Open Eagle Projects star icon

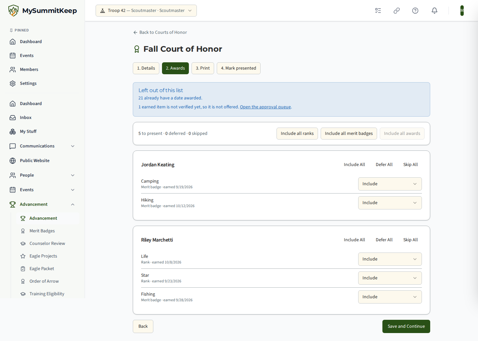coord(23,256)
